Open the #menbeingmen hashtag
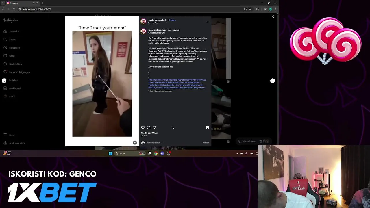370x208 pixels. (156, 80)
